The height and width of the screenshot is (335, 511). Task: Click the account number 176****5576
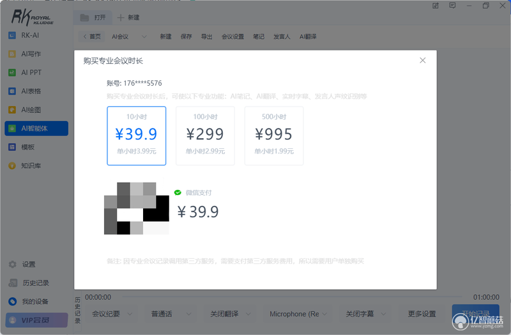tap(142, 83)
